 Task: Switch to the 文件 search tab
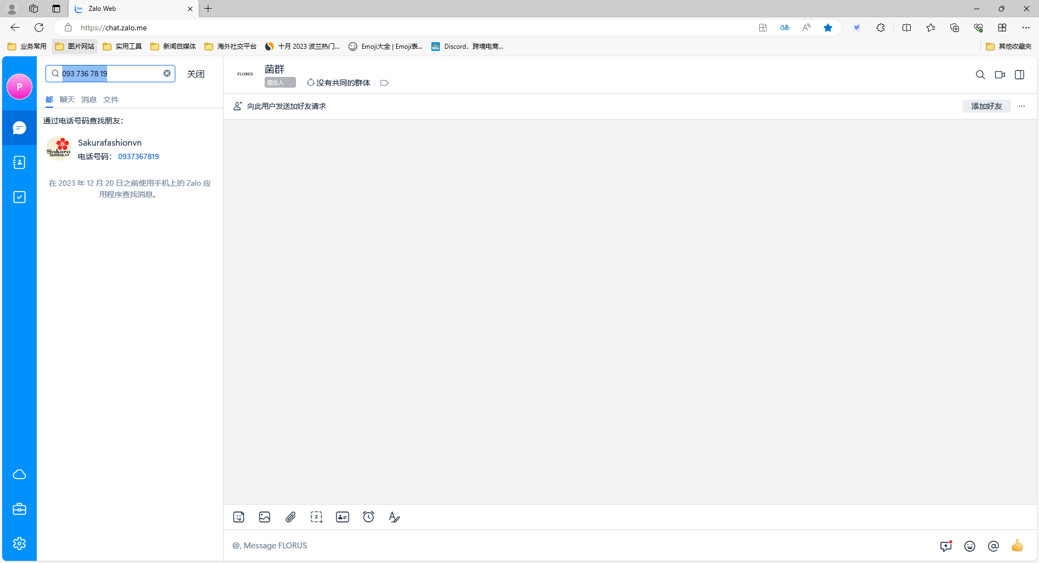coord(111,100)
